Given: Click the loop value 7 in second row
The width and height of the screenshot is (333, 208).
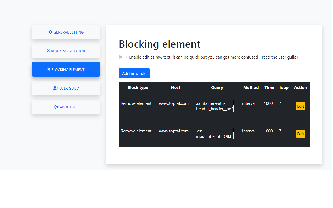Looking at the screenshot, I should point(280,131).
